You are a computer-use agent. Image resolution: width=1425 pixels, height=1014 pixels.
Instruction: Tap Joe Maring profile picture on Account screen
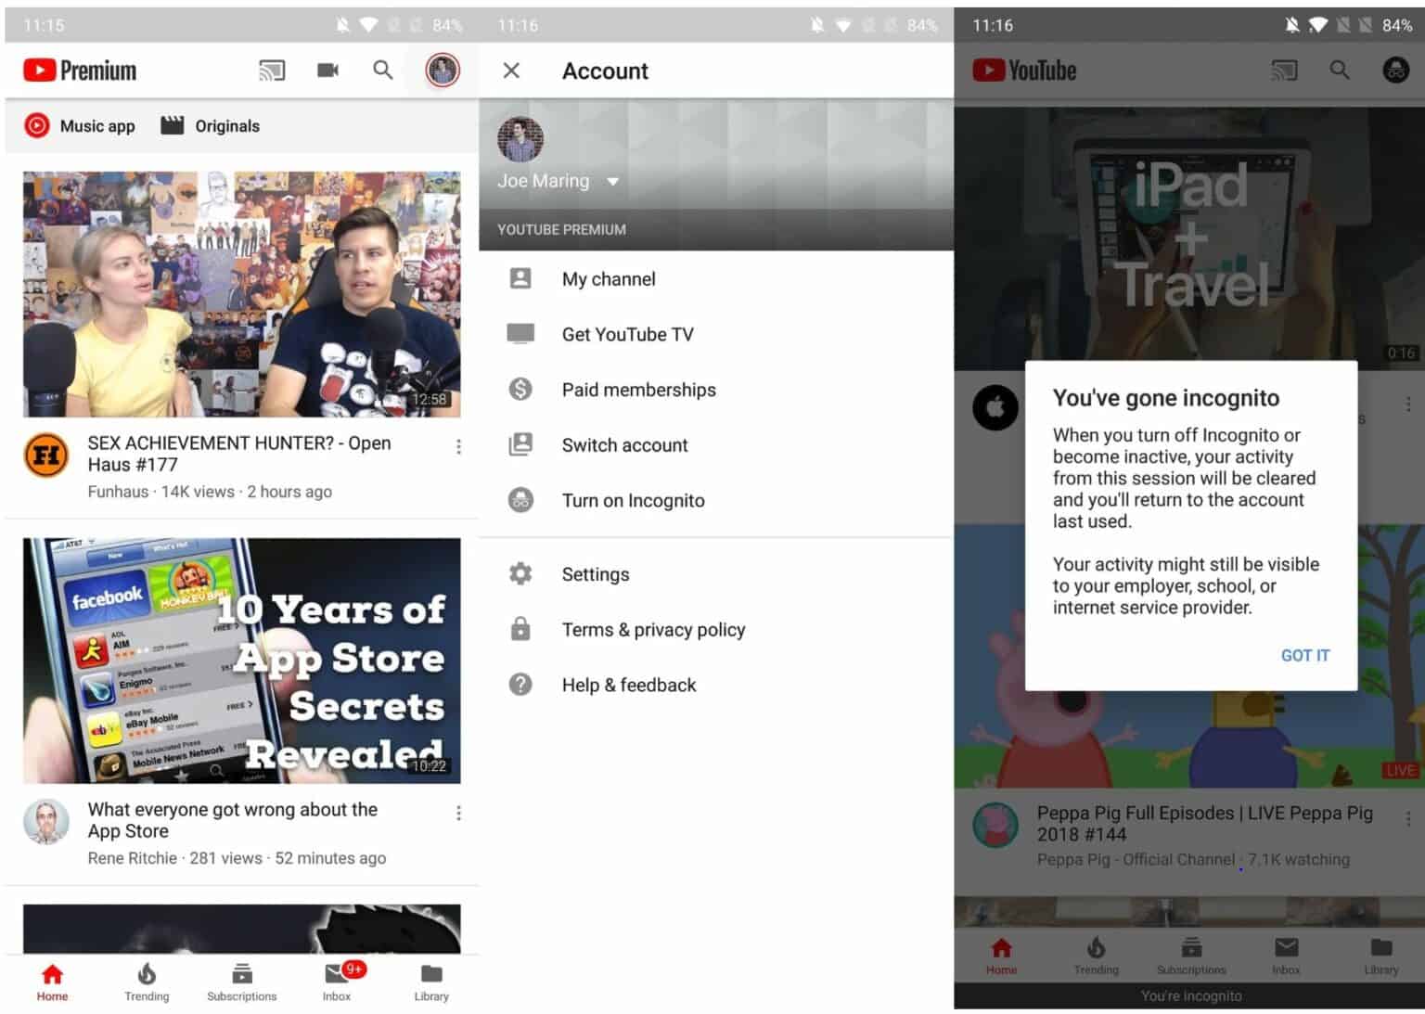(x=520, y=139)
